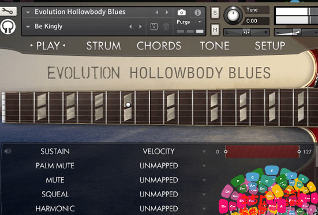Open the MUTE mapping dropdown arrow
318x215 pixels.
204,180
